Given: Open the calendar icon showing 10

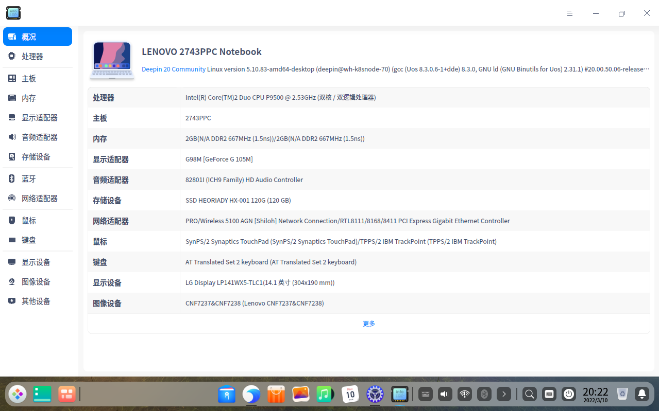Looking at the screenshot, I should [x=350, y=395].
